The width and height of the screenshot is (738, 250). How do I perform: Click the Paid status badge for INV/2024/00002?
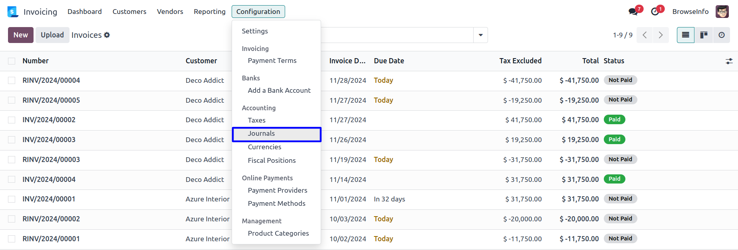tap(614, 119)
